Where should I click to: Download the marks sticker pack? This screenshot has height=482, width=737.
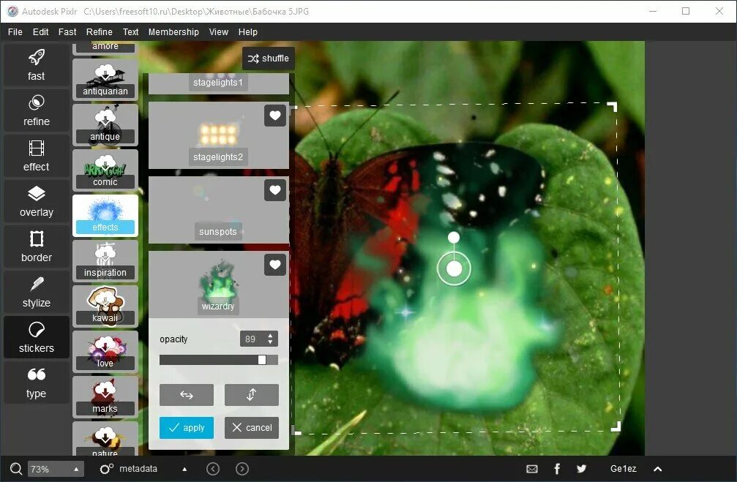(x=105, y=397)
